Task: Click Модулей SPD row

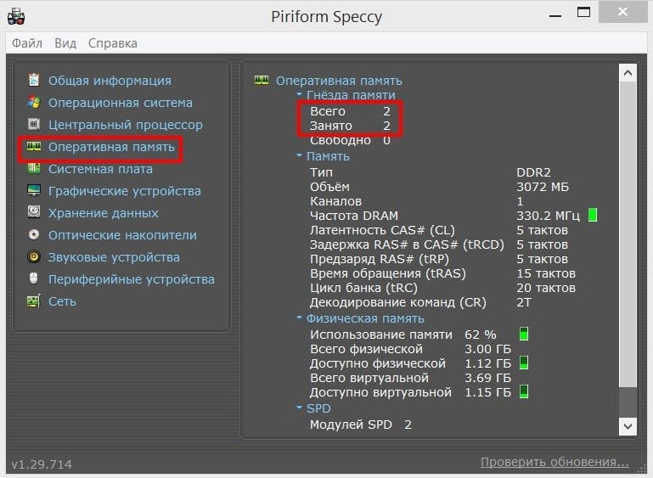Action: (361, 425)
